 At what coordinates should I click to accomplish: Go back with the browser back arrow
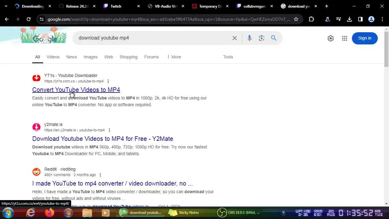pos(7,19)
